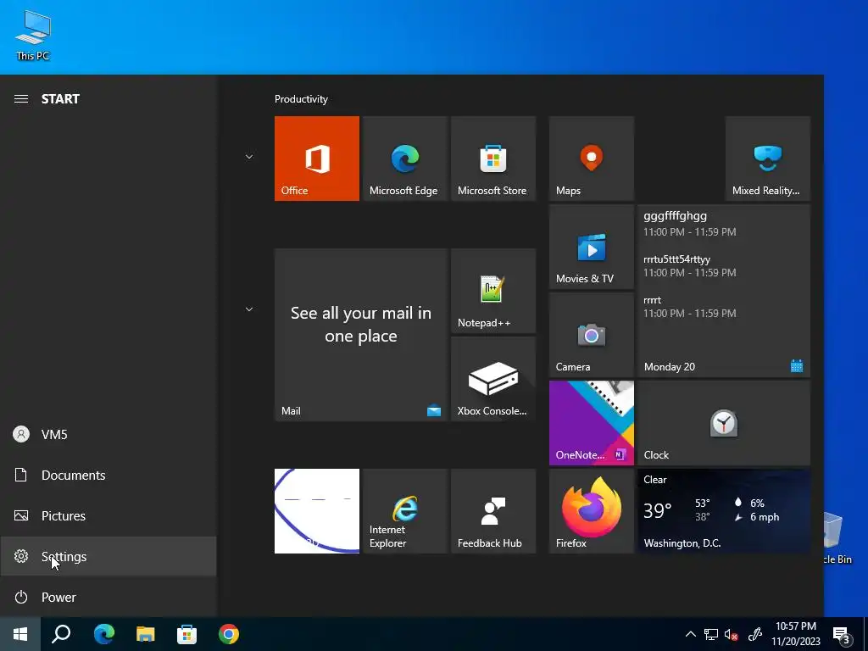Click the Productivity group heading
The height and width of the screenshot is (651, 868).
coord(301,99)
